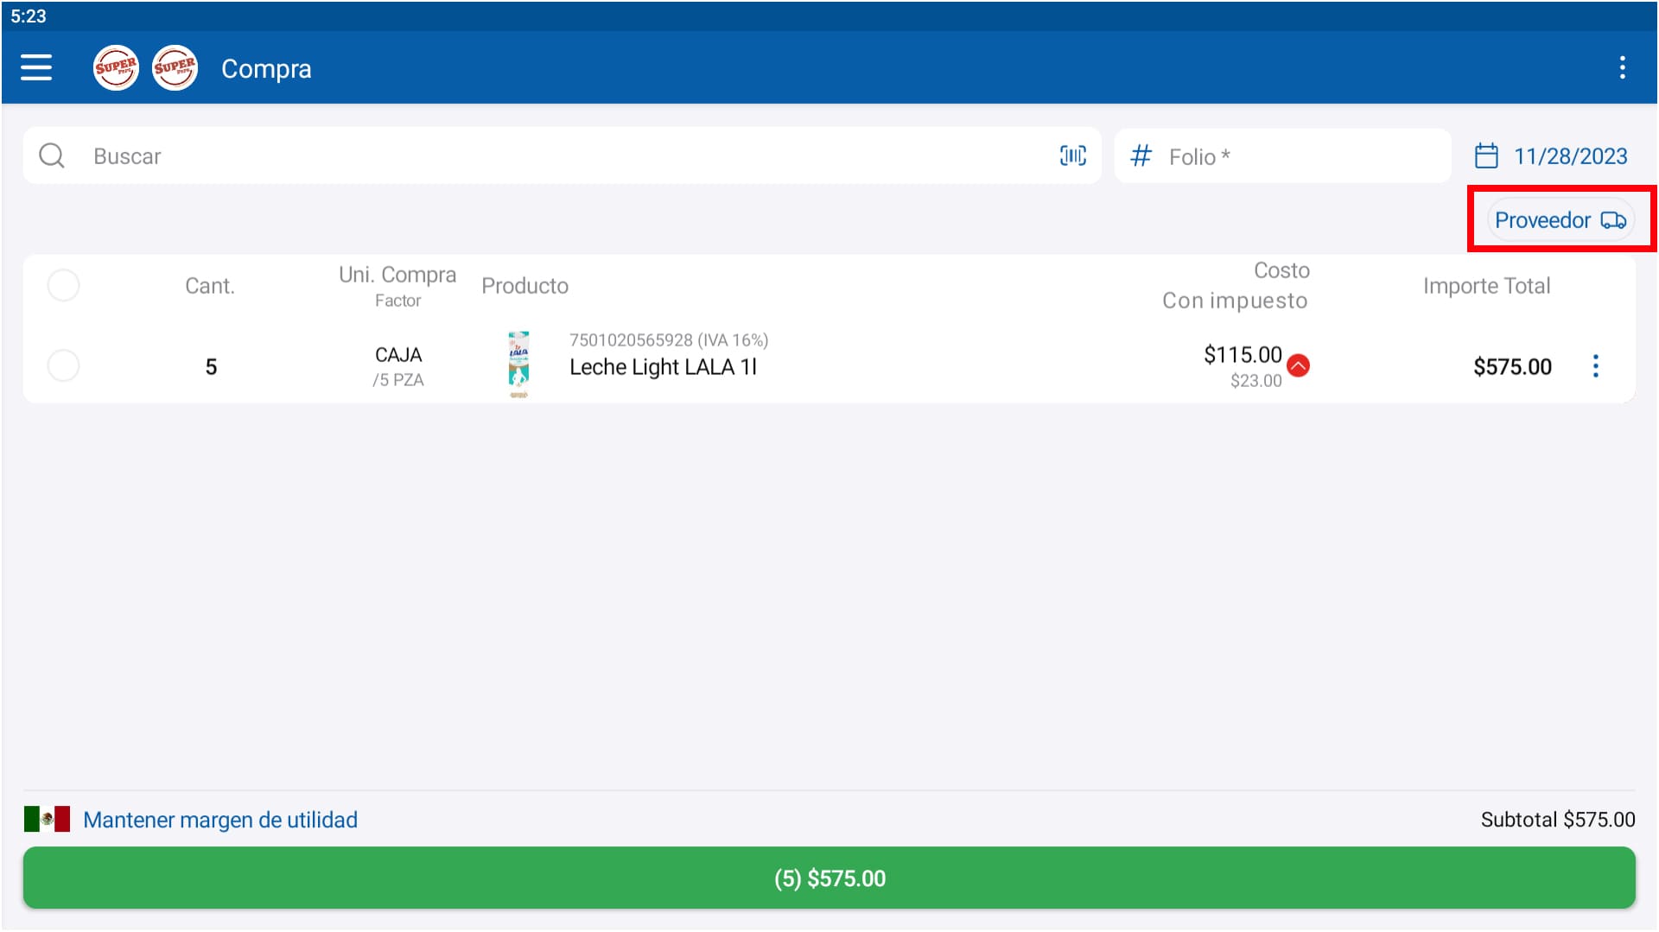Tap the red cost-increase arrow indicator
The image size is (1659, 932).
pos(1298,366)
